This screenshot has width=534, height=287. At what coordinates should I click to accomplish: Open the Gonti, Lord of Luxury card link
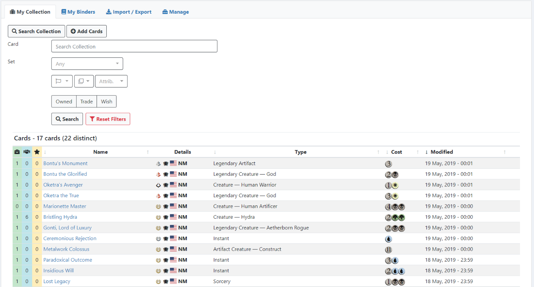pos(67,228)
